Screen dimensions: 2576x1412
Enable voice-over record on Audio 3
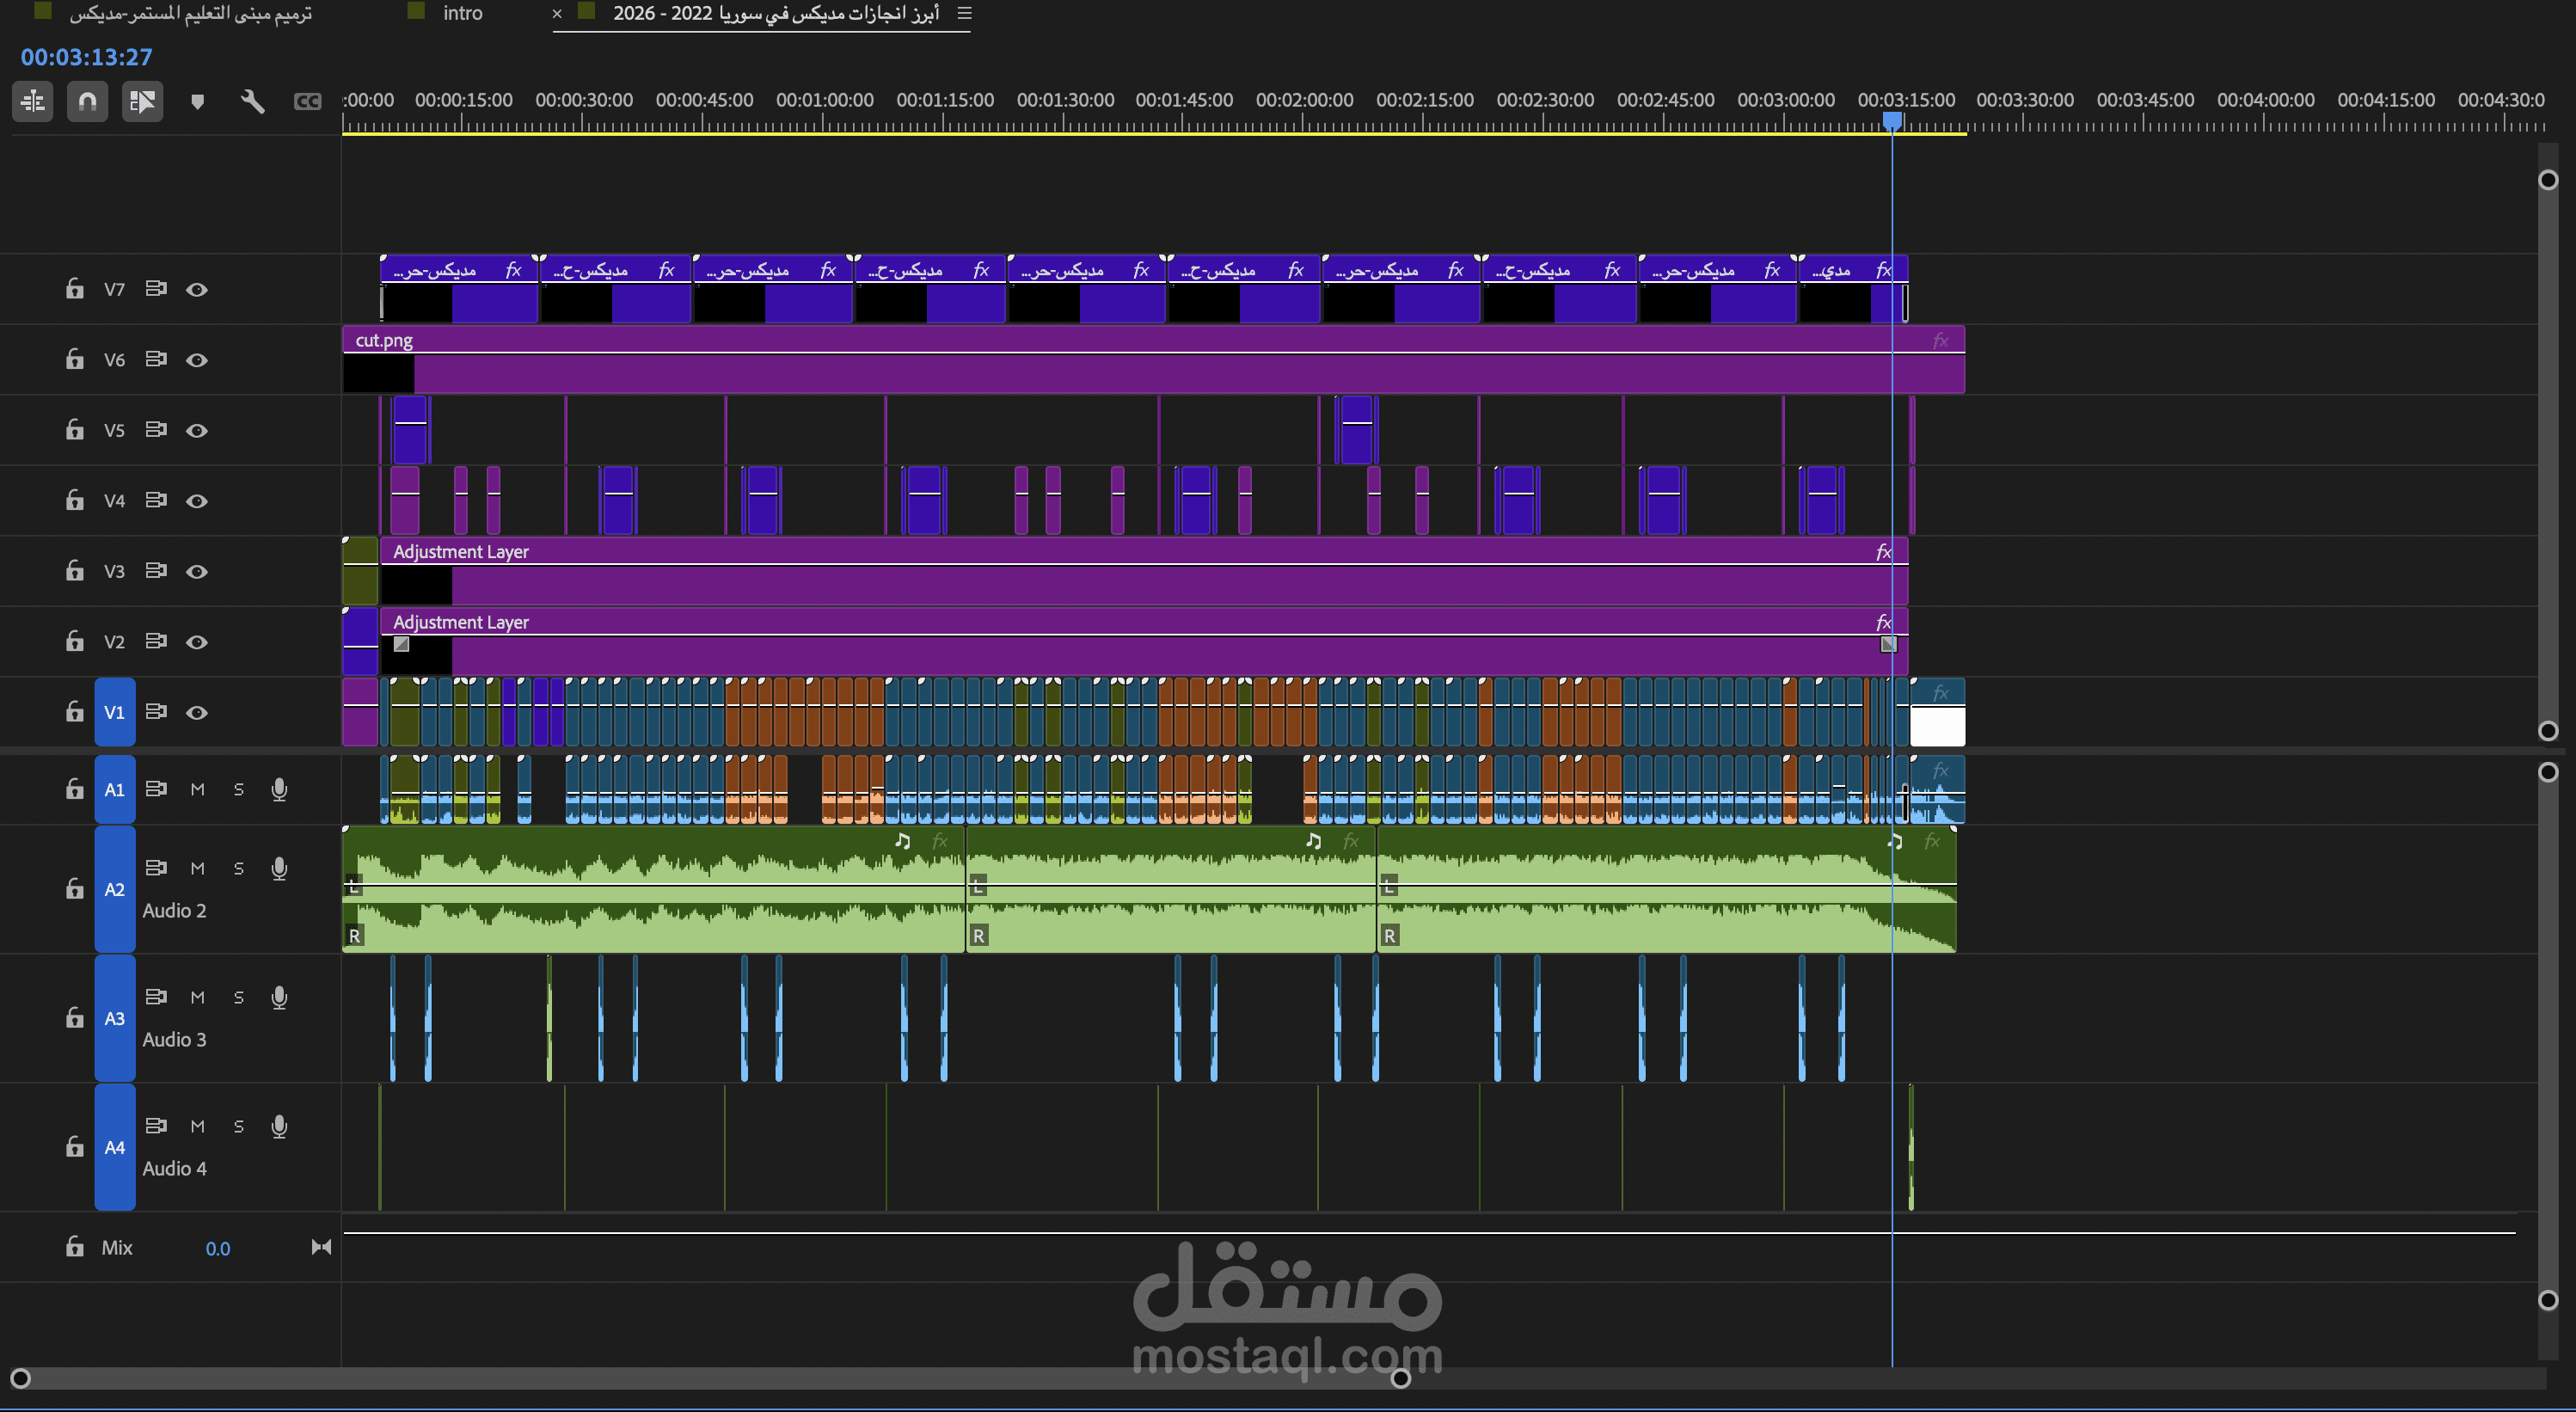279,997
